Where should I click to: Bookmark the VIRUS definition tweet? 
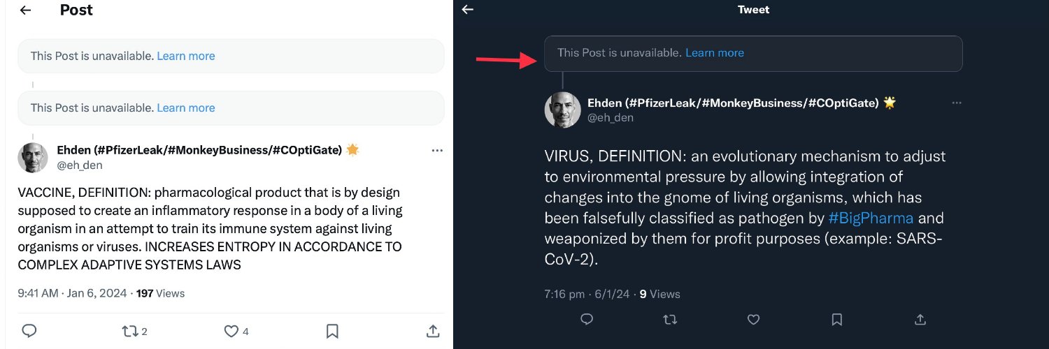tap(836, 319)
